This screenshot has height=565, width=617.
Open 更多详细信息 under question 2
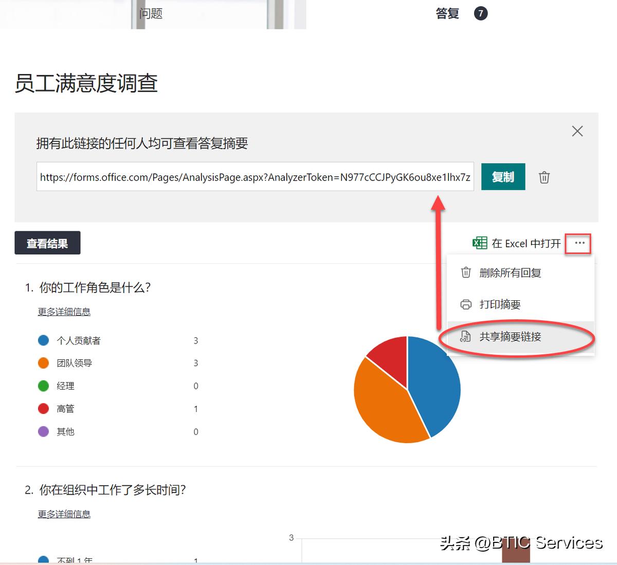64,514
